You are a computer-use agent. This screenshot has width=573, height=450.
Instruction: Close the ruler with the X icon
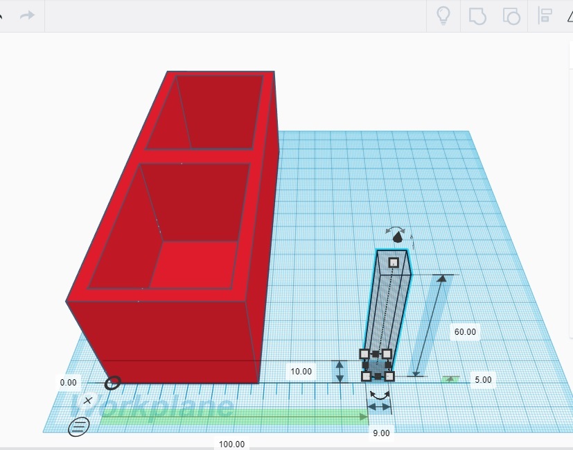[x=87, y=401]
